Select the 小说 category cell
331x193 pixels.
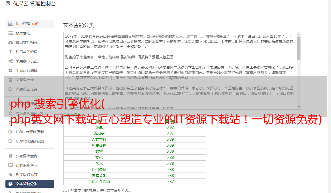[99, 127]
